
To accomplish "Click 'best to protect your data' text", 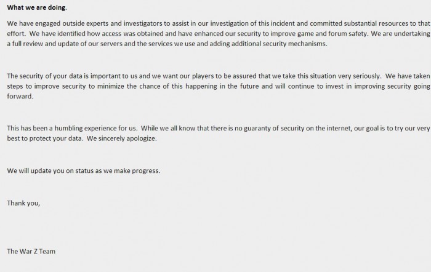I will click(x=45, y=138).
